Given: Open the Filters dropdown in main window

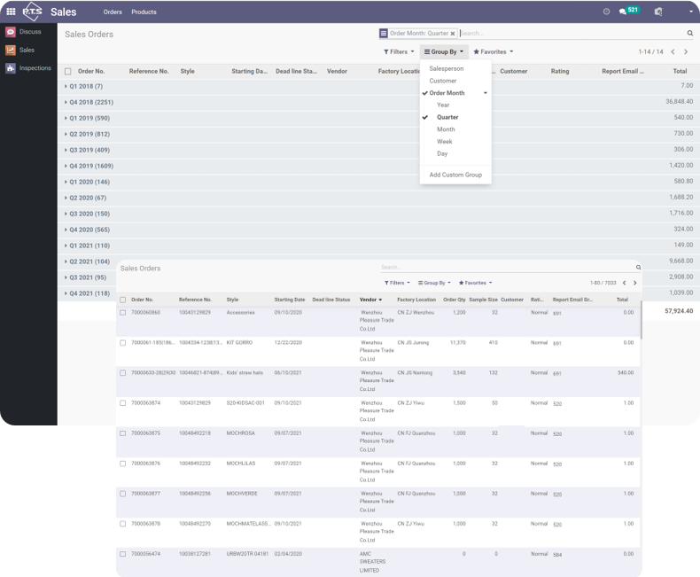Looking at the screenshot, I should click(x=399, y=51).
